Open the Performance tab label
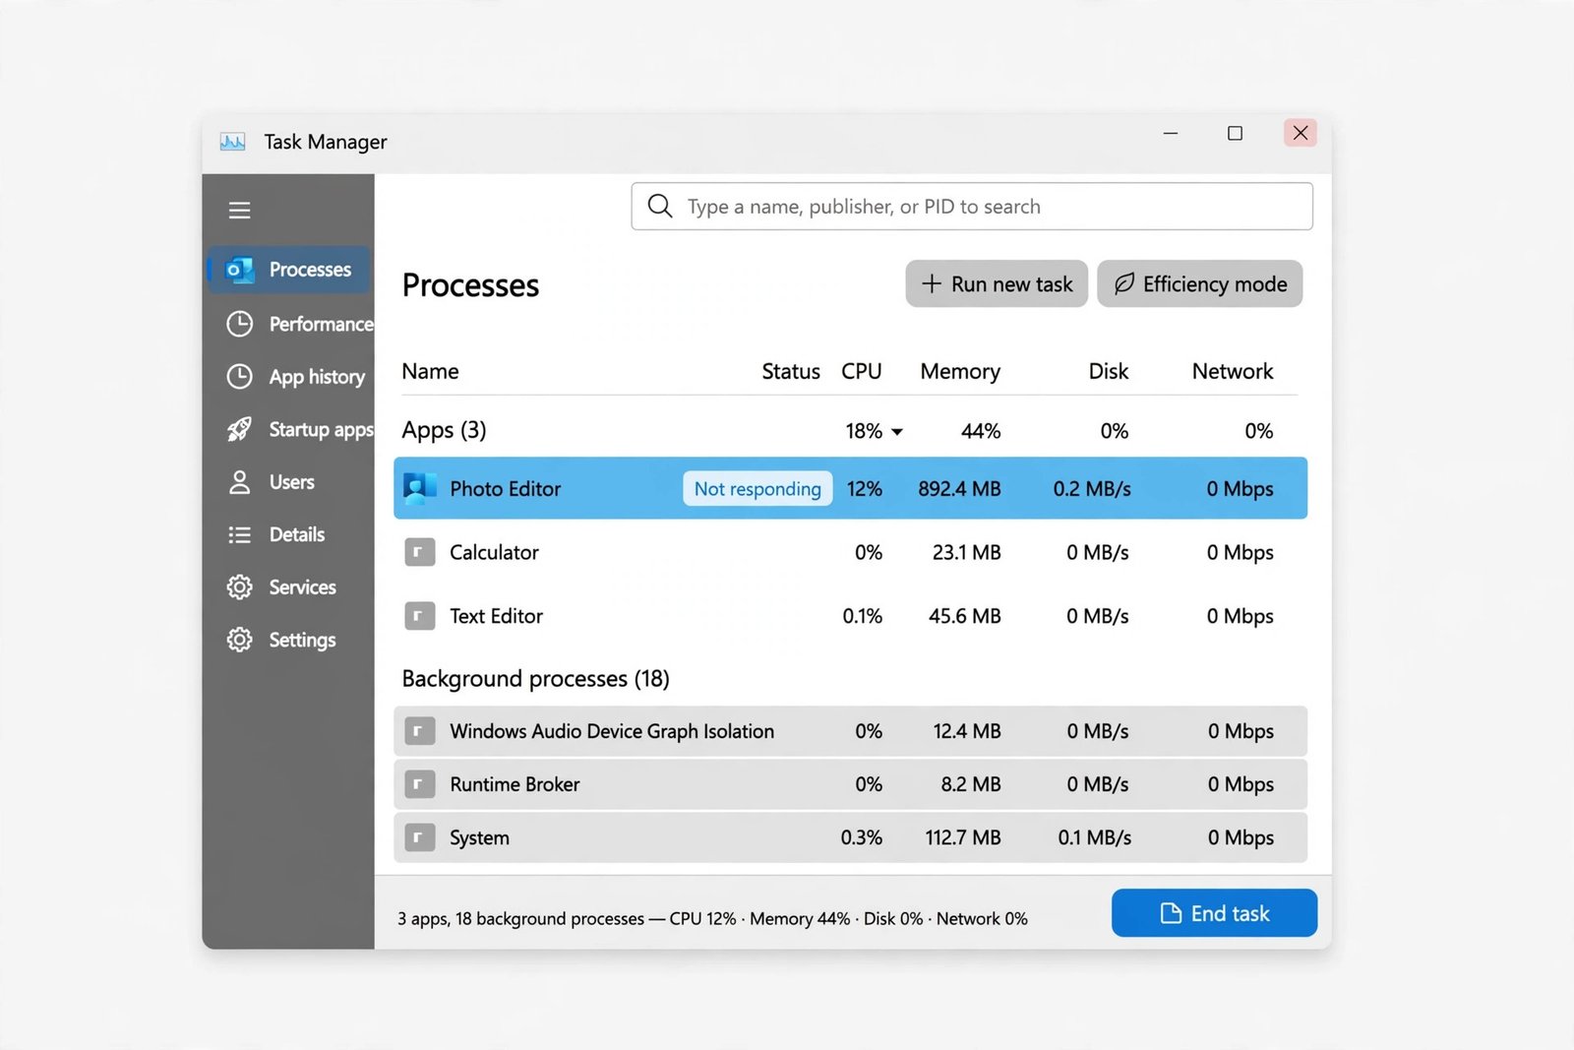 322,324
